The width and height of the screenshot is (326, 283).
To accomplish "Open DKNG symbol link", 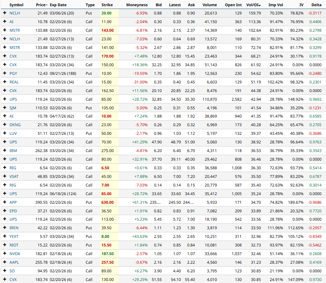I will [x=15, y=125].
